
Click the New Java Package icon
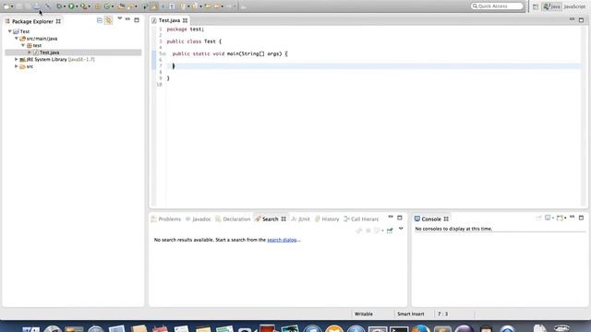[97, 6]
